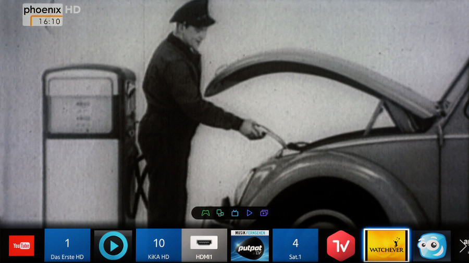
Task: Select the overlapping squares Apps panel icon
Action: pos(220,213)
